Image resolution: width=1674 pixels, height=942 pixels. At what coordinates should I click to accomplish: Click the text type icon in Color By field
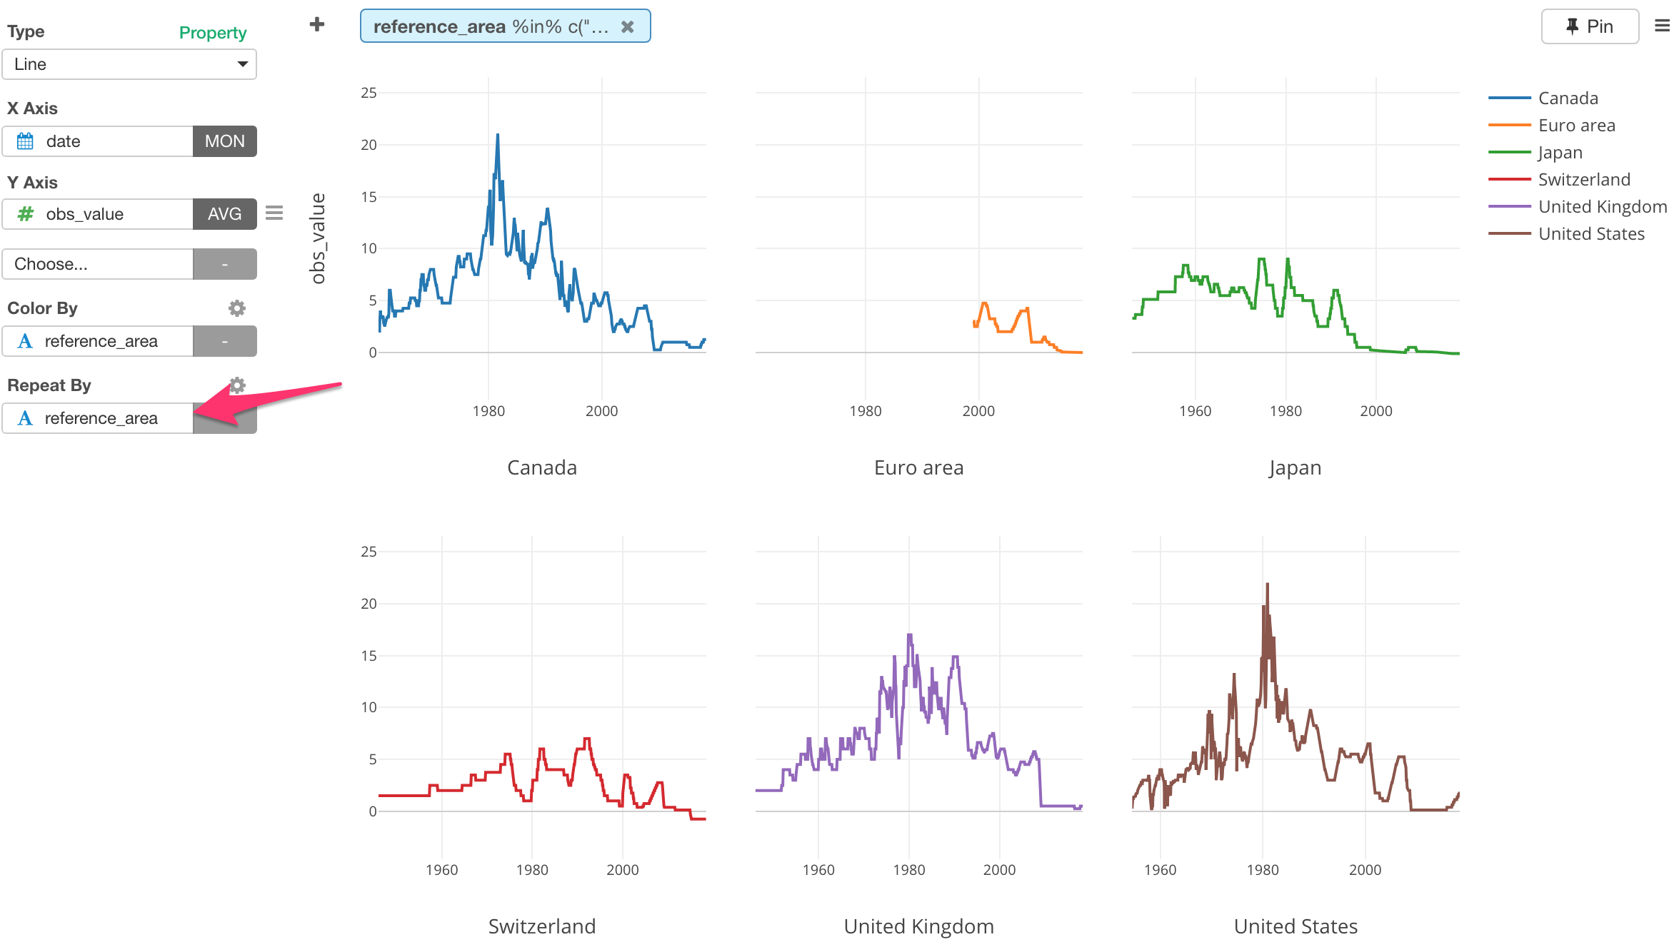click(25, 341)
